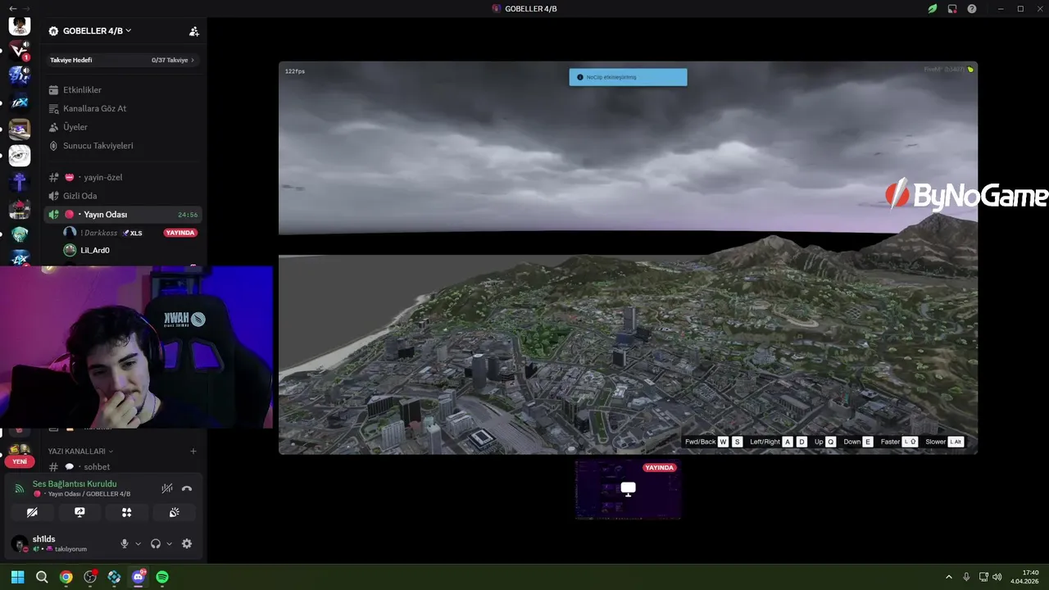Open Chrome from the taskbar

point(66,577)
